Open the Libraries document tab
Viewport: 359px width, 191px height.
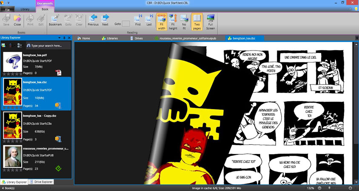tap(110, 38)
